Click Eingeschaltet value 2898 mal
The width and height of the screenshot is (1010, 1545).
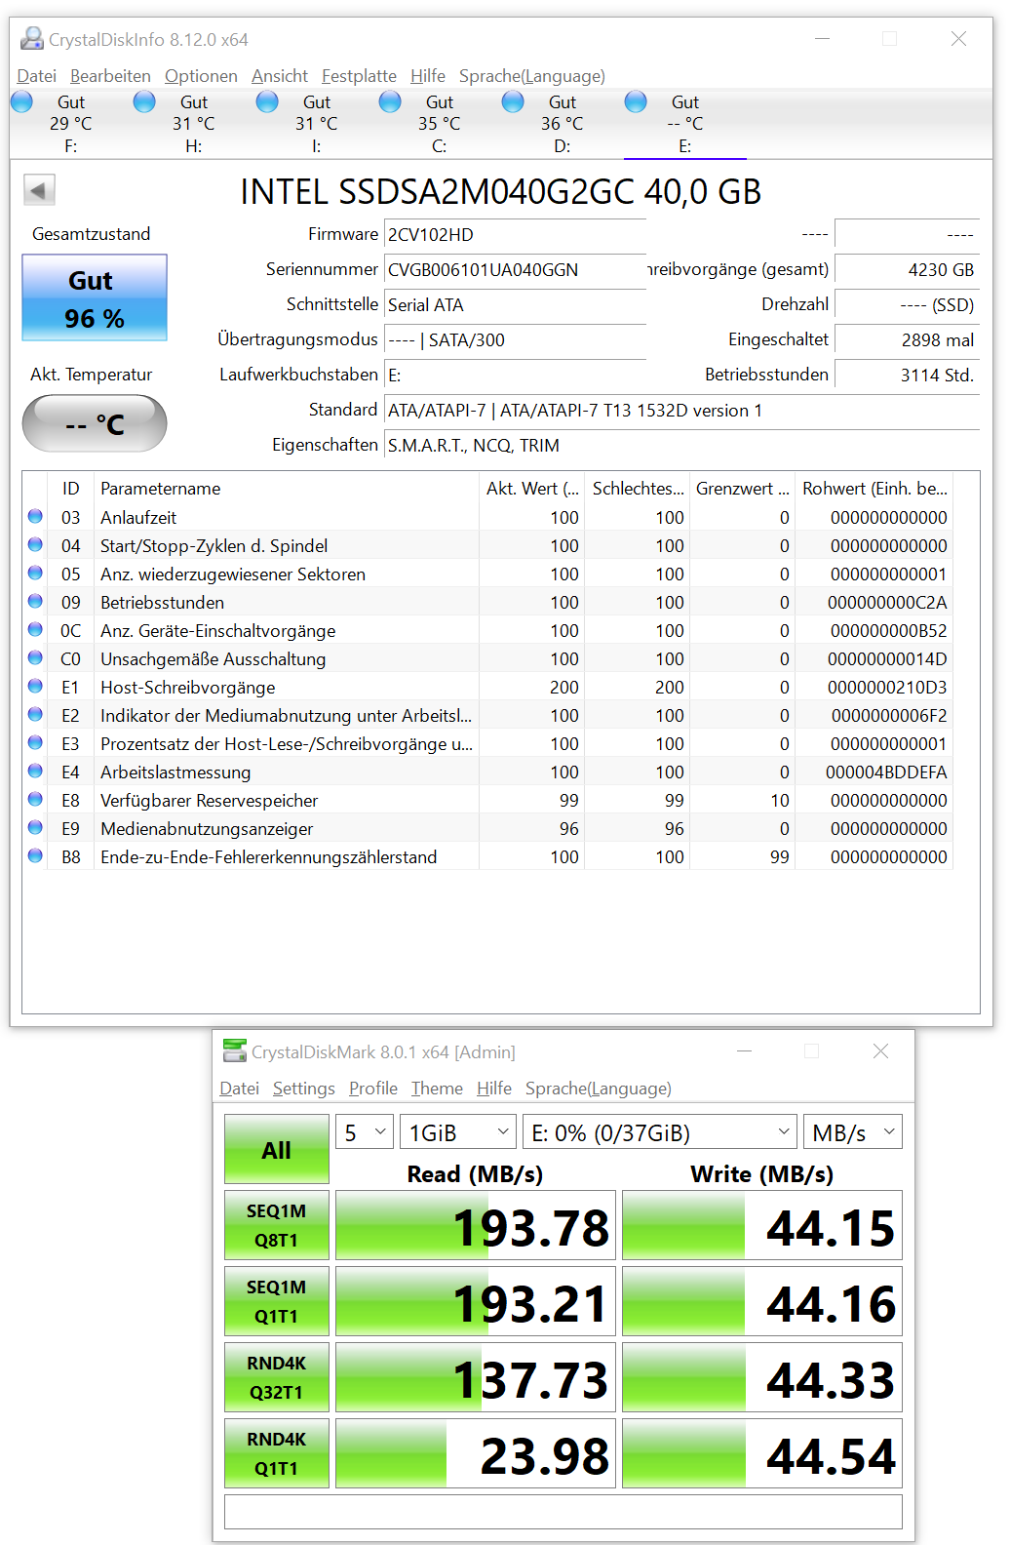coord(908,340)
